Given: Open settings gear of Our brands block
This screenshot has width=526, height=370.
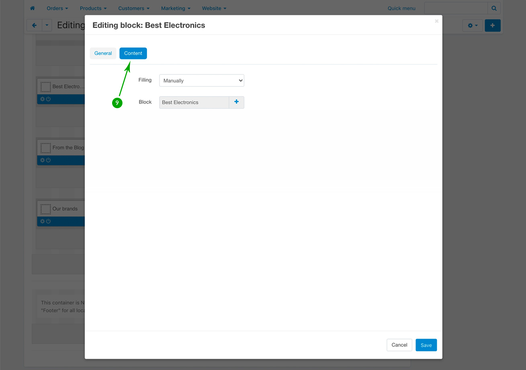Looking at the screenshot, I should click(x=42, y=221).
